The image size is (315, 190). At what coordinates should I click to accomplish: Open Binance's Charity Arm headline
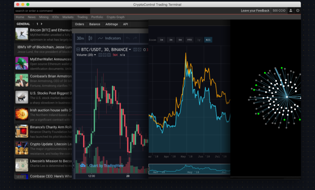pos(51,127)
